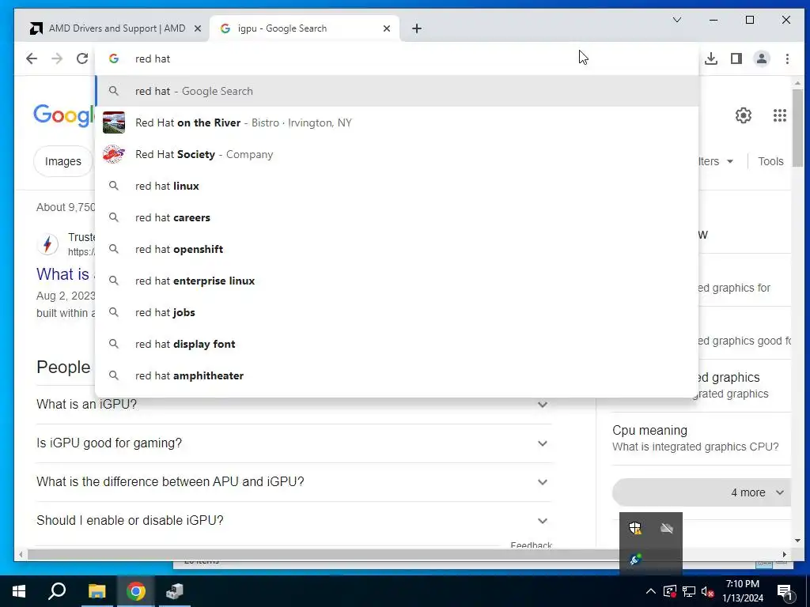Image resolution: width=810 pixels, height=607 pixels.
Task: Click the plug-shaped tray icon
Action: click(635, 560)
